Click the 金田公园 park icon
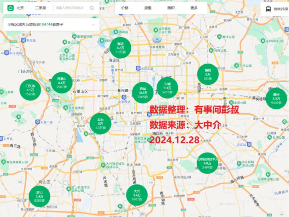Screen dimensions: 289x217 [231, 102]
